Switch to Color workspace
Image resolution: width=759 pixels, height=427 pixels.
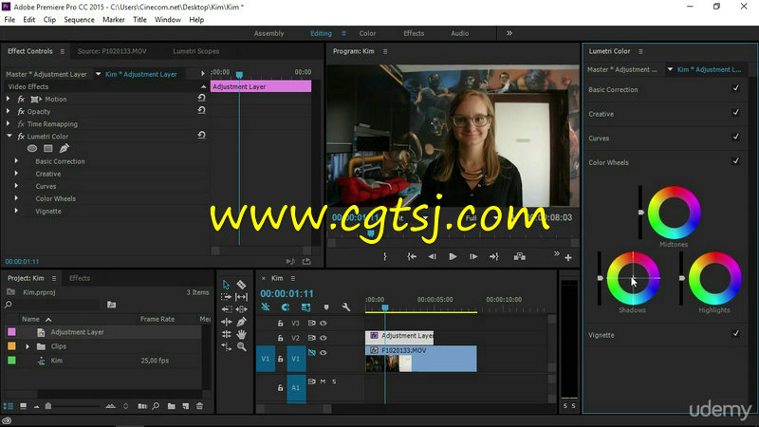pyautogui.click(x=367, y=33)
